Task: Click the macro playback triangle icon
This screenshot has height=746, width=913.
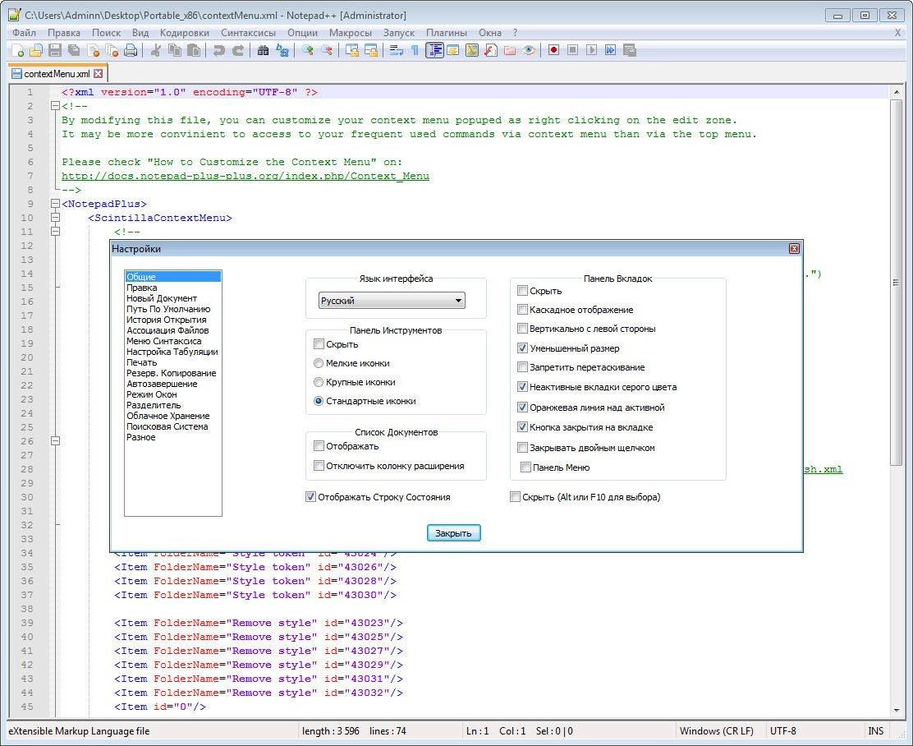Action: pyautogui.click(x=592, y=51)
